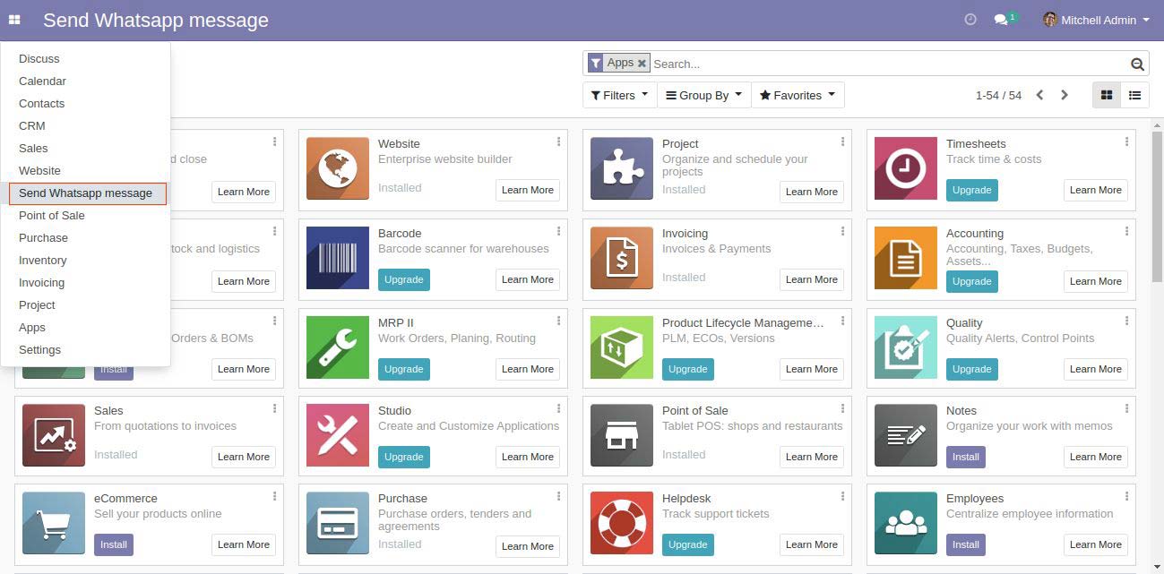This screenshot has height=574, width=1164.
Task: Upgrade the Barcode app
Action: point(403,279)
